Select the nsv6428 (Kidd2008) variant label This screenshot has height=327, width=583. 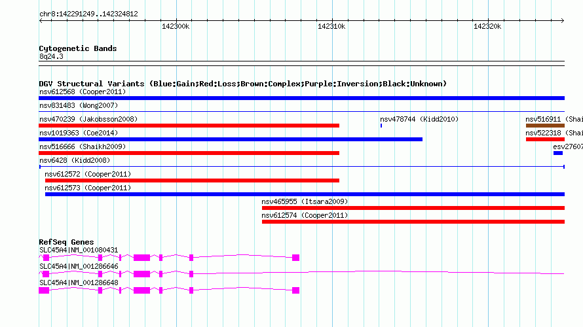coord(75,160)
